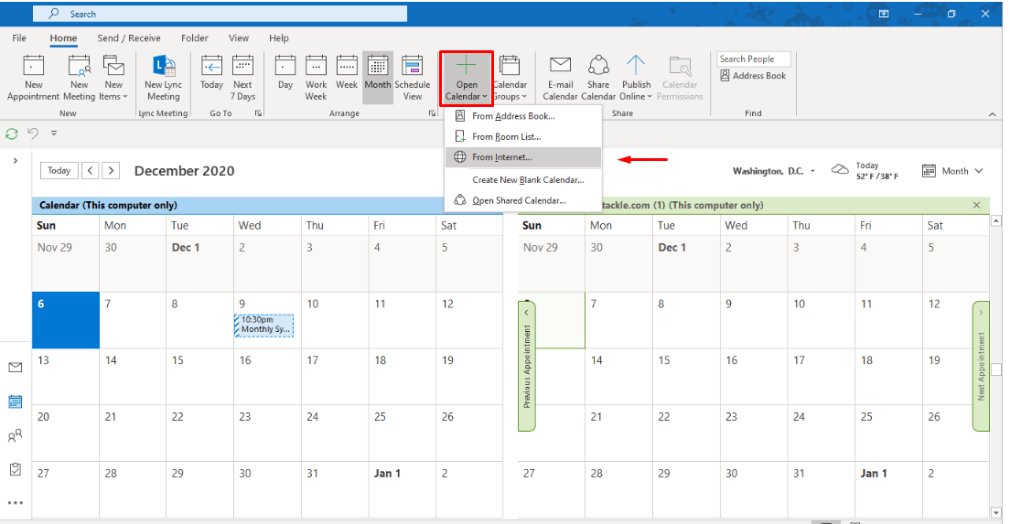Screen dimensions: 1010x524
Task: Click the weather cloud icon
Action: [840, 170]
